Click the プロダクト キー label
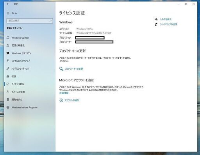The height and width of the screenshot is (155, 200). pos(65,42)
